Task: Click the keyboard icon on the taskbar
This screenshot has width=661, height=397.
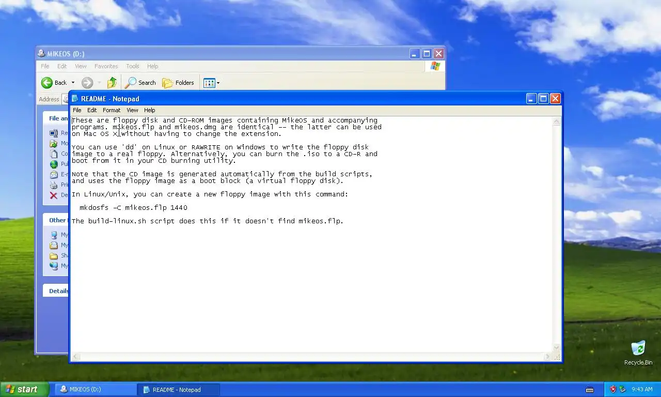Action: (x=590, y=390)
